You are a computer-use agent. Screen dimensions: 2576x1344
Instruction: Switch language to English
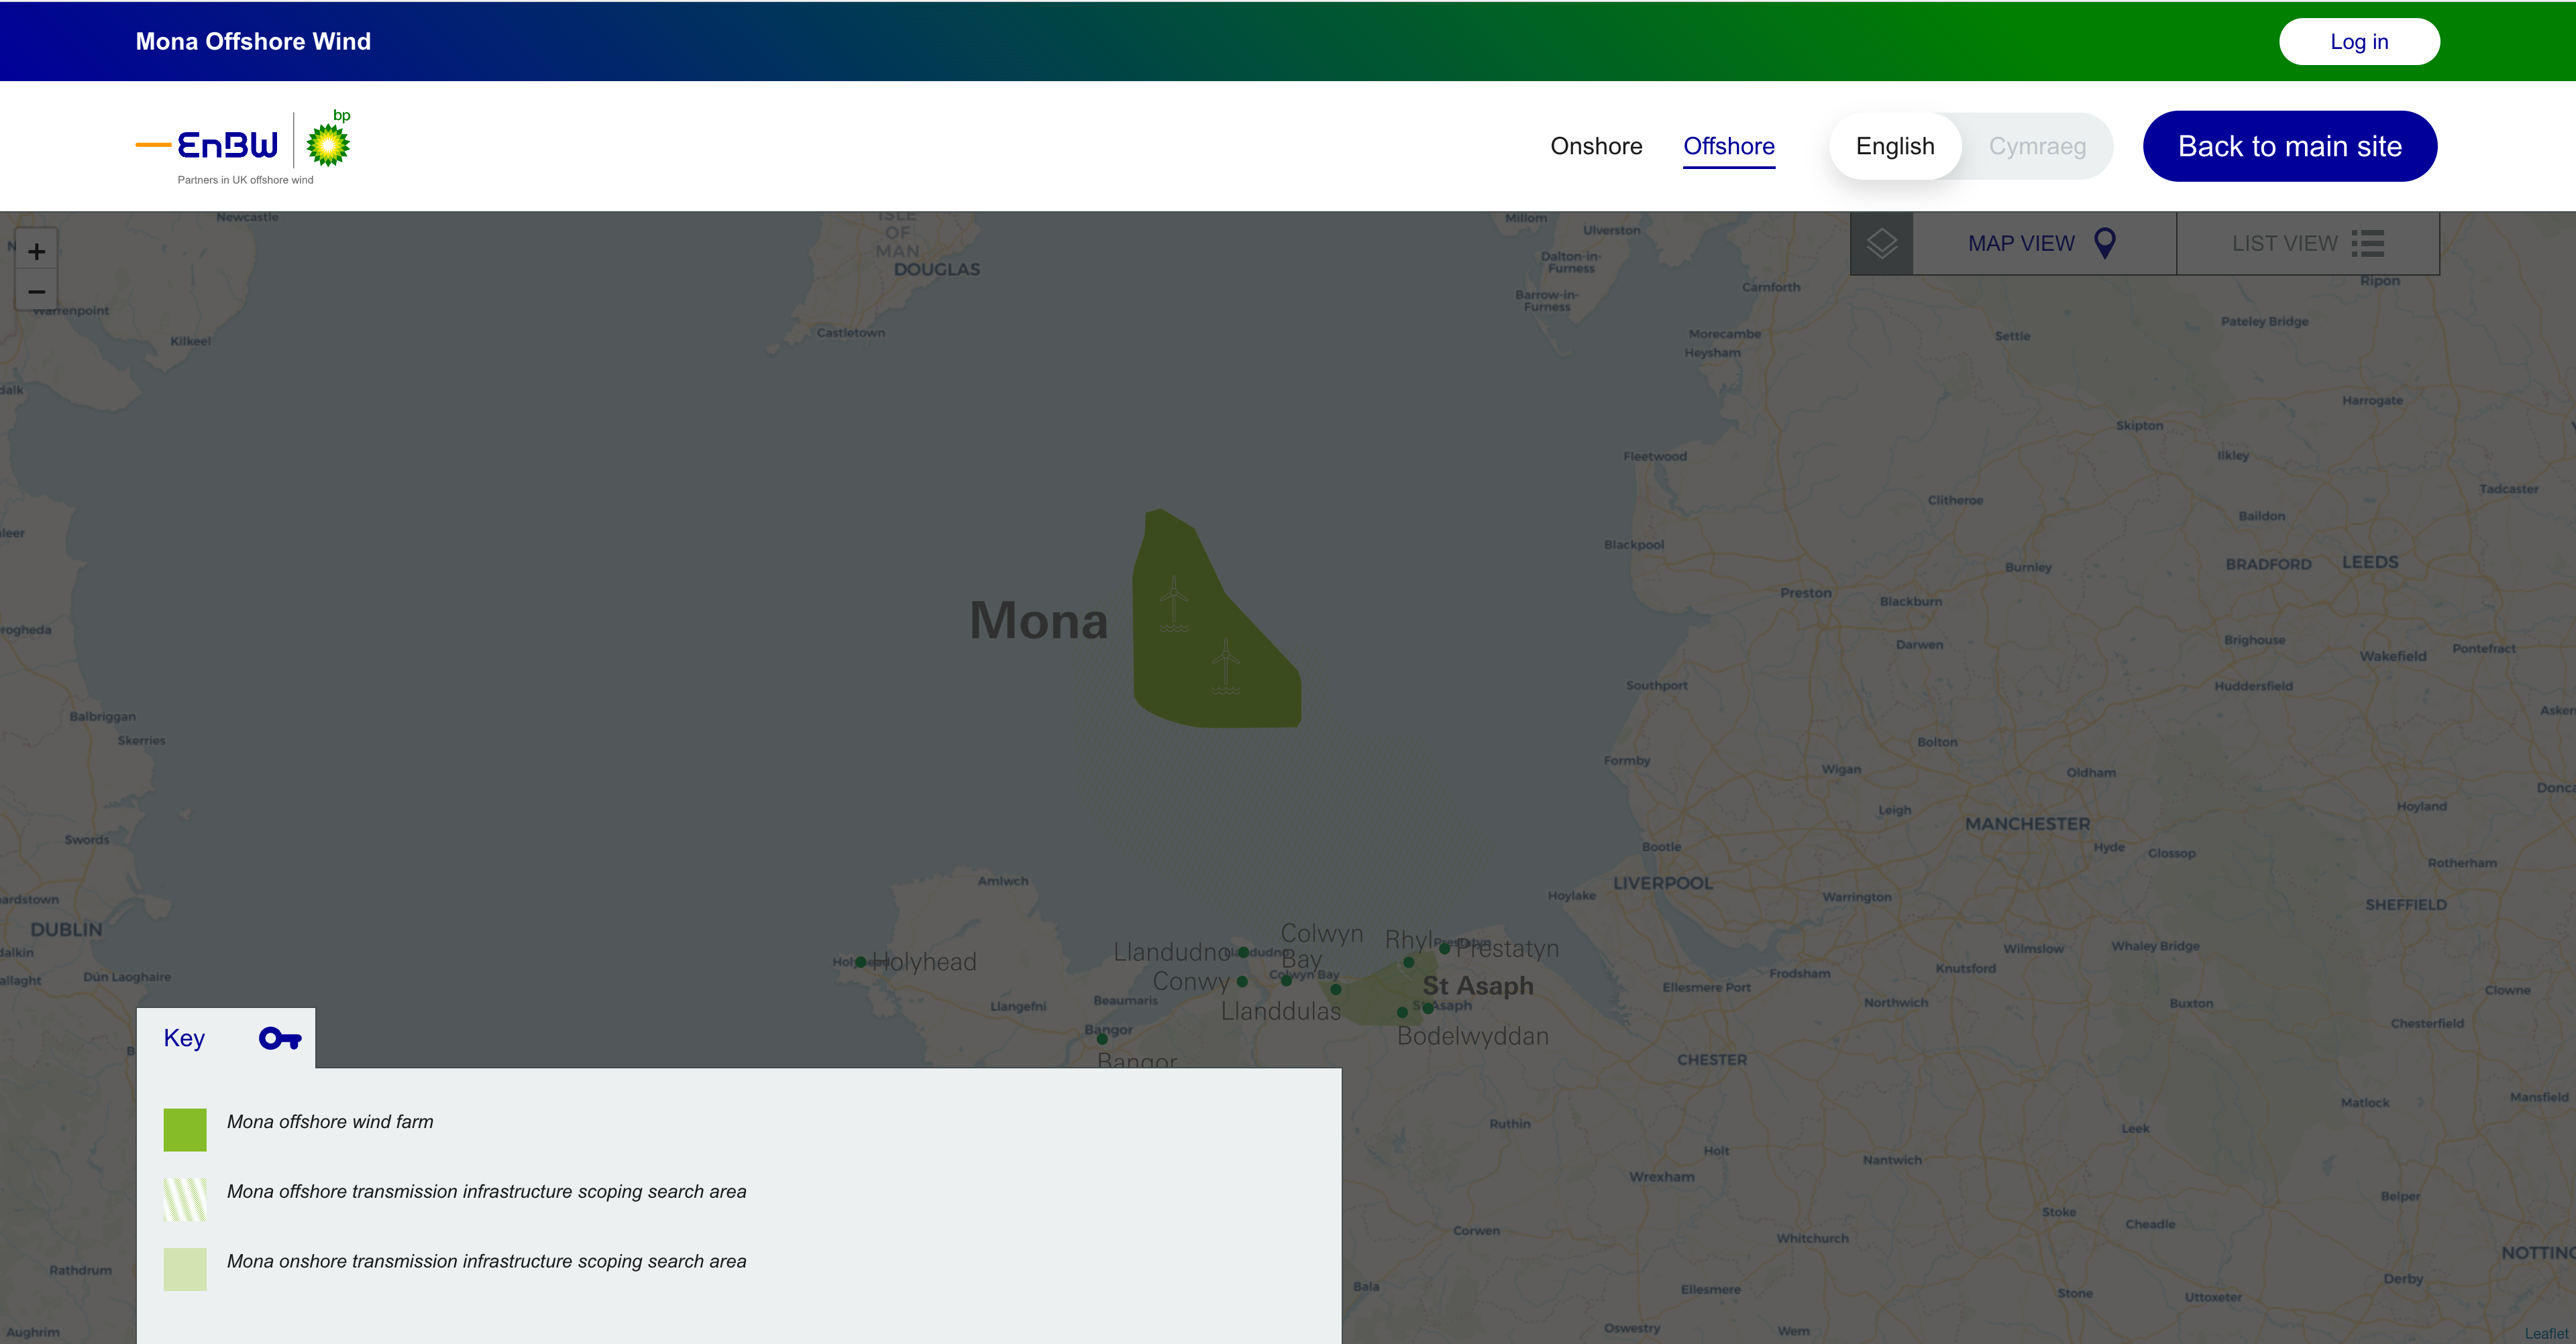coord(1895,146)
